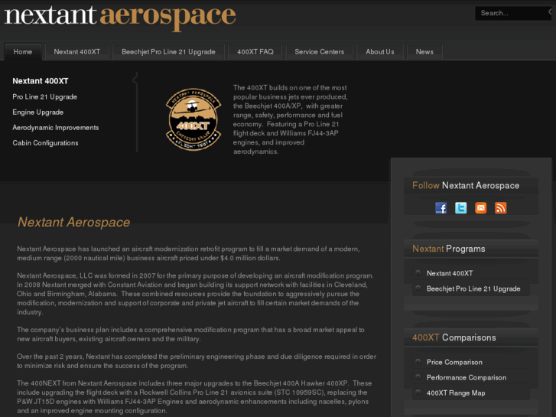Viewport: 556px width, 417px height.
Task: Open the Service Centers tab
Action: tap(319, 52)
